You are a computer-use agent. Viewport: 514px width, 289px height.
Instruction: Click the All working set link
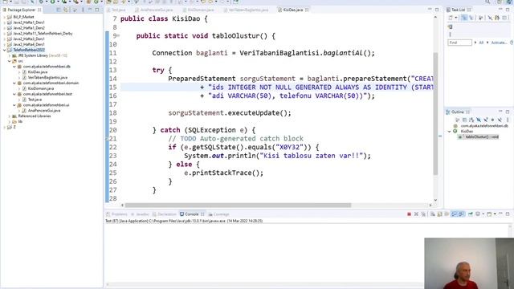(x=481, y=43)
